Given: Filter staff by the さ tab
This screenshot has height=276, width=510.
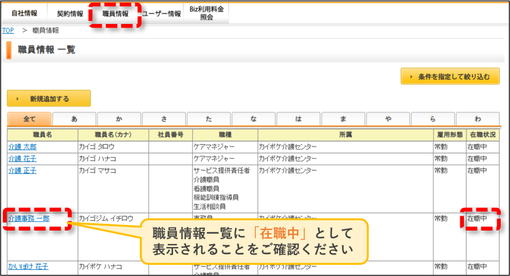Looking at the screenshot, I should tap(164, 119).
